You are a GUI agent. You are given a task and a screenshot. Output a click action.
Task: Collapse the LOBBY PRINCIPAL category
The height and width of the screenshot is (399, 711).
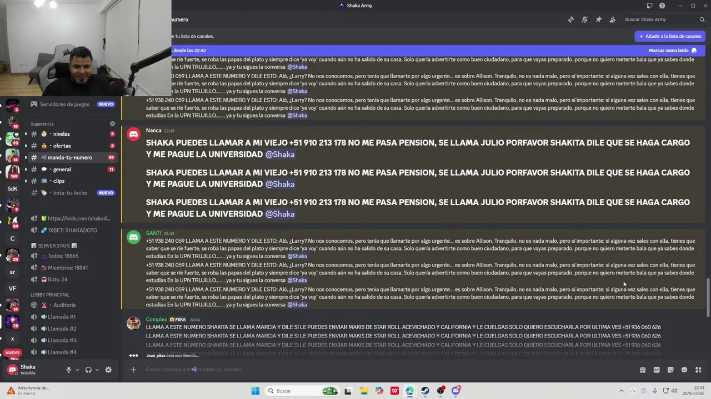coord(50,295)
